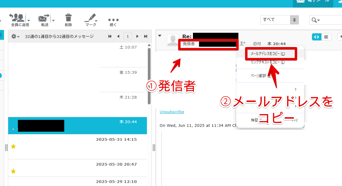Go to next page of messages
Image resolution: width=342 pixels, height=186 pixels.
(x=137, y=36)
